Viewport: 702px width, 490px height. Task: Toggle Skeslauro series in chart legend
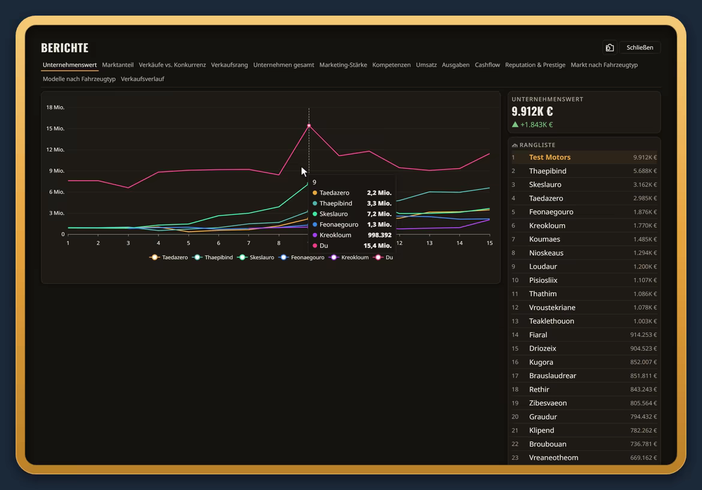(256, 258)
